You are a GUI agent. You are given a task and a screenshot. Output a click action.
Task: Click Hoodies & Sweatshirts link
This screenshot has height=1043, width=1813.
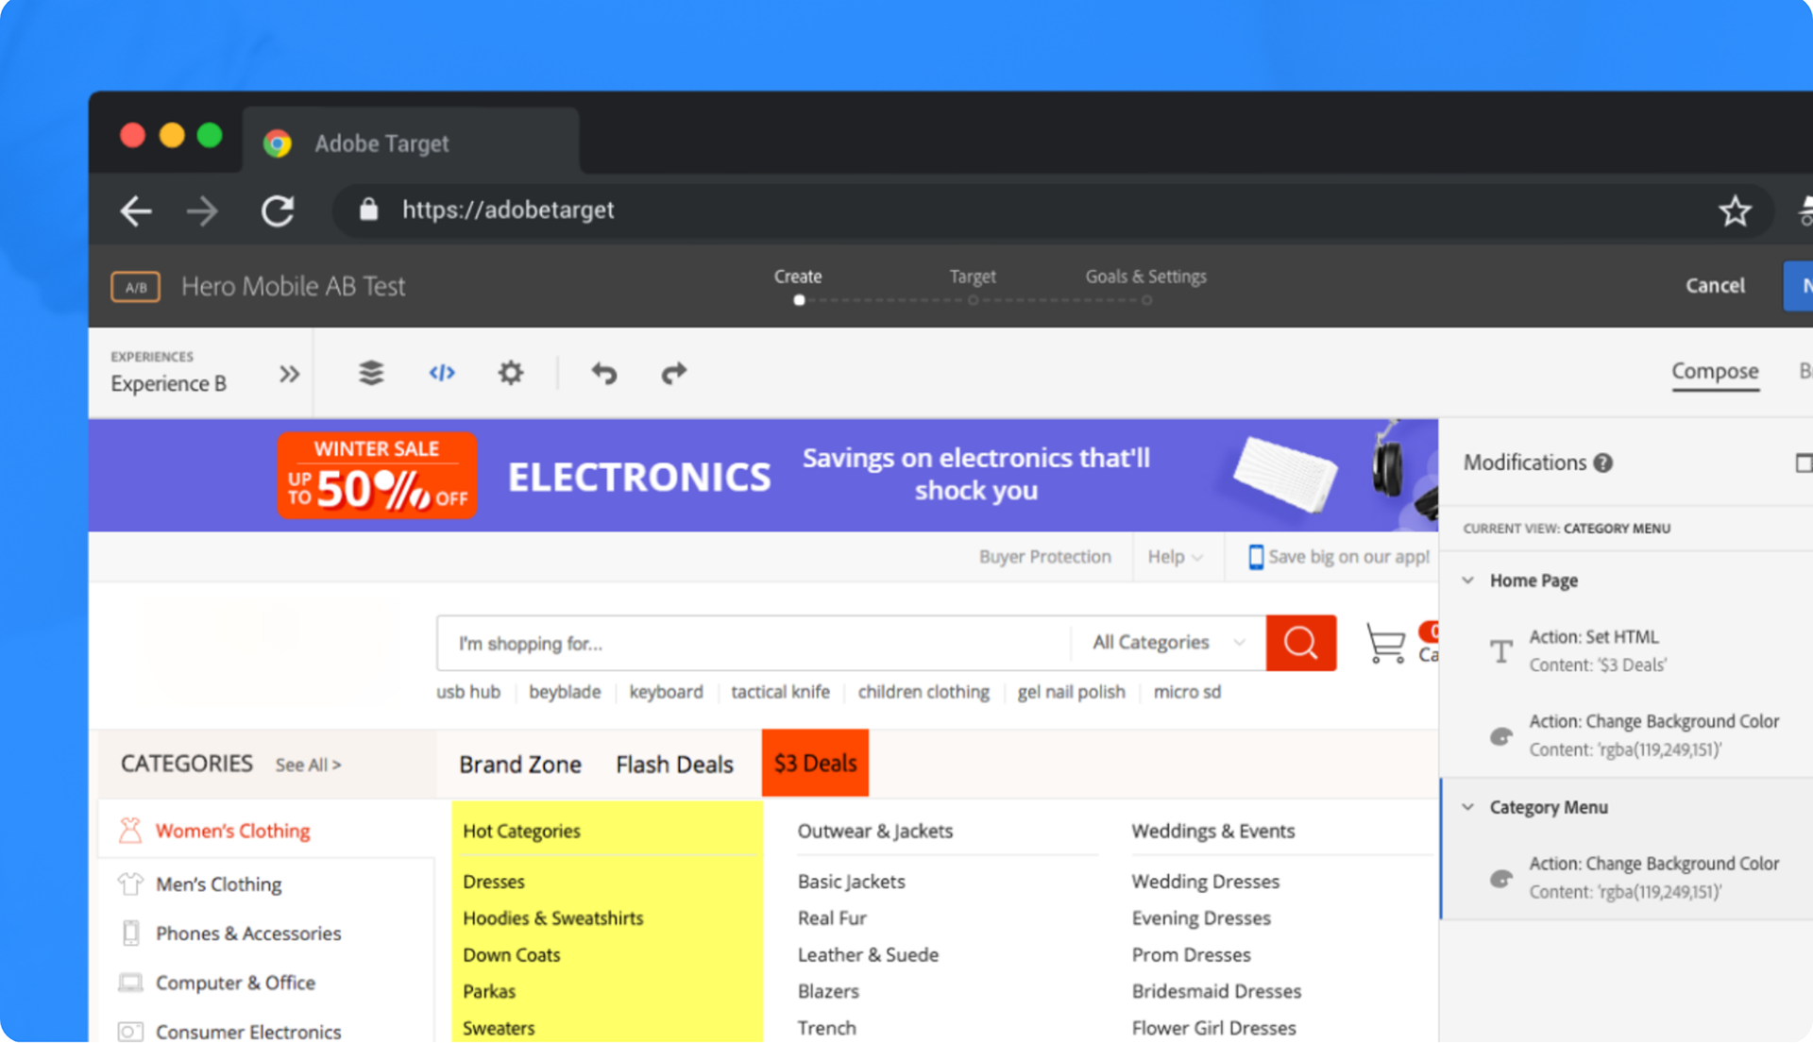552,918
